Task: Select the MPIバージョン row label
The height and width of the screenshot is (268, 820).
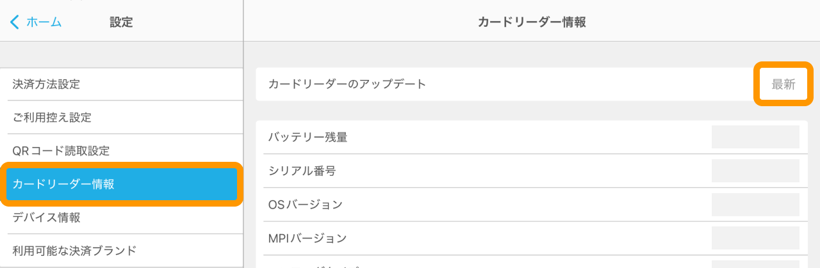Action: 307,239
